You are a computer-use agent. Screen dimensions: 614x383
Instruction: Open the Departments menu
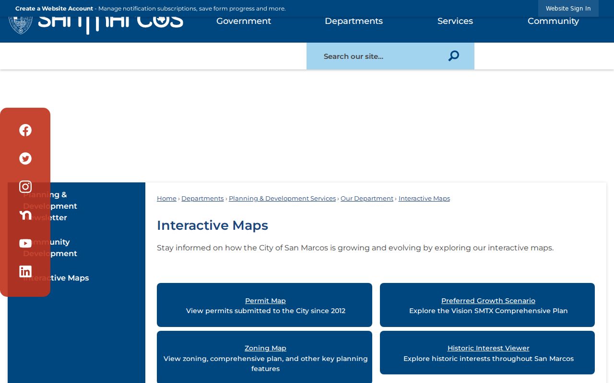(354, 21)
